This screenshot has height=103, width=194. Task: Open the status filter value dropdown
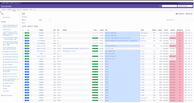coord(45,20)
